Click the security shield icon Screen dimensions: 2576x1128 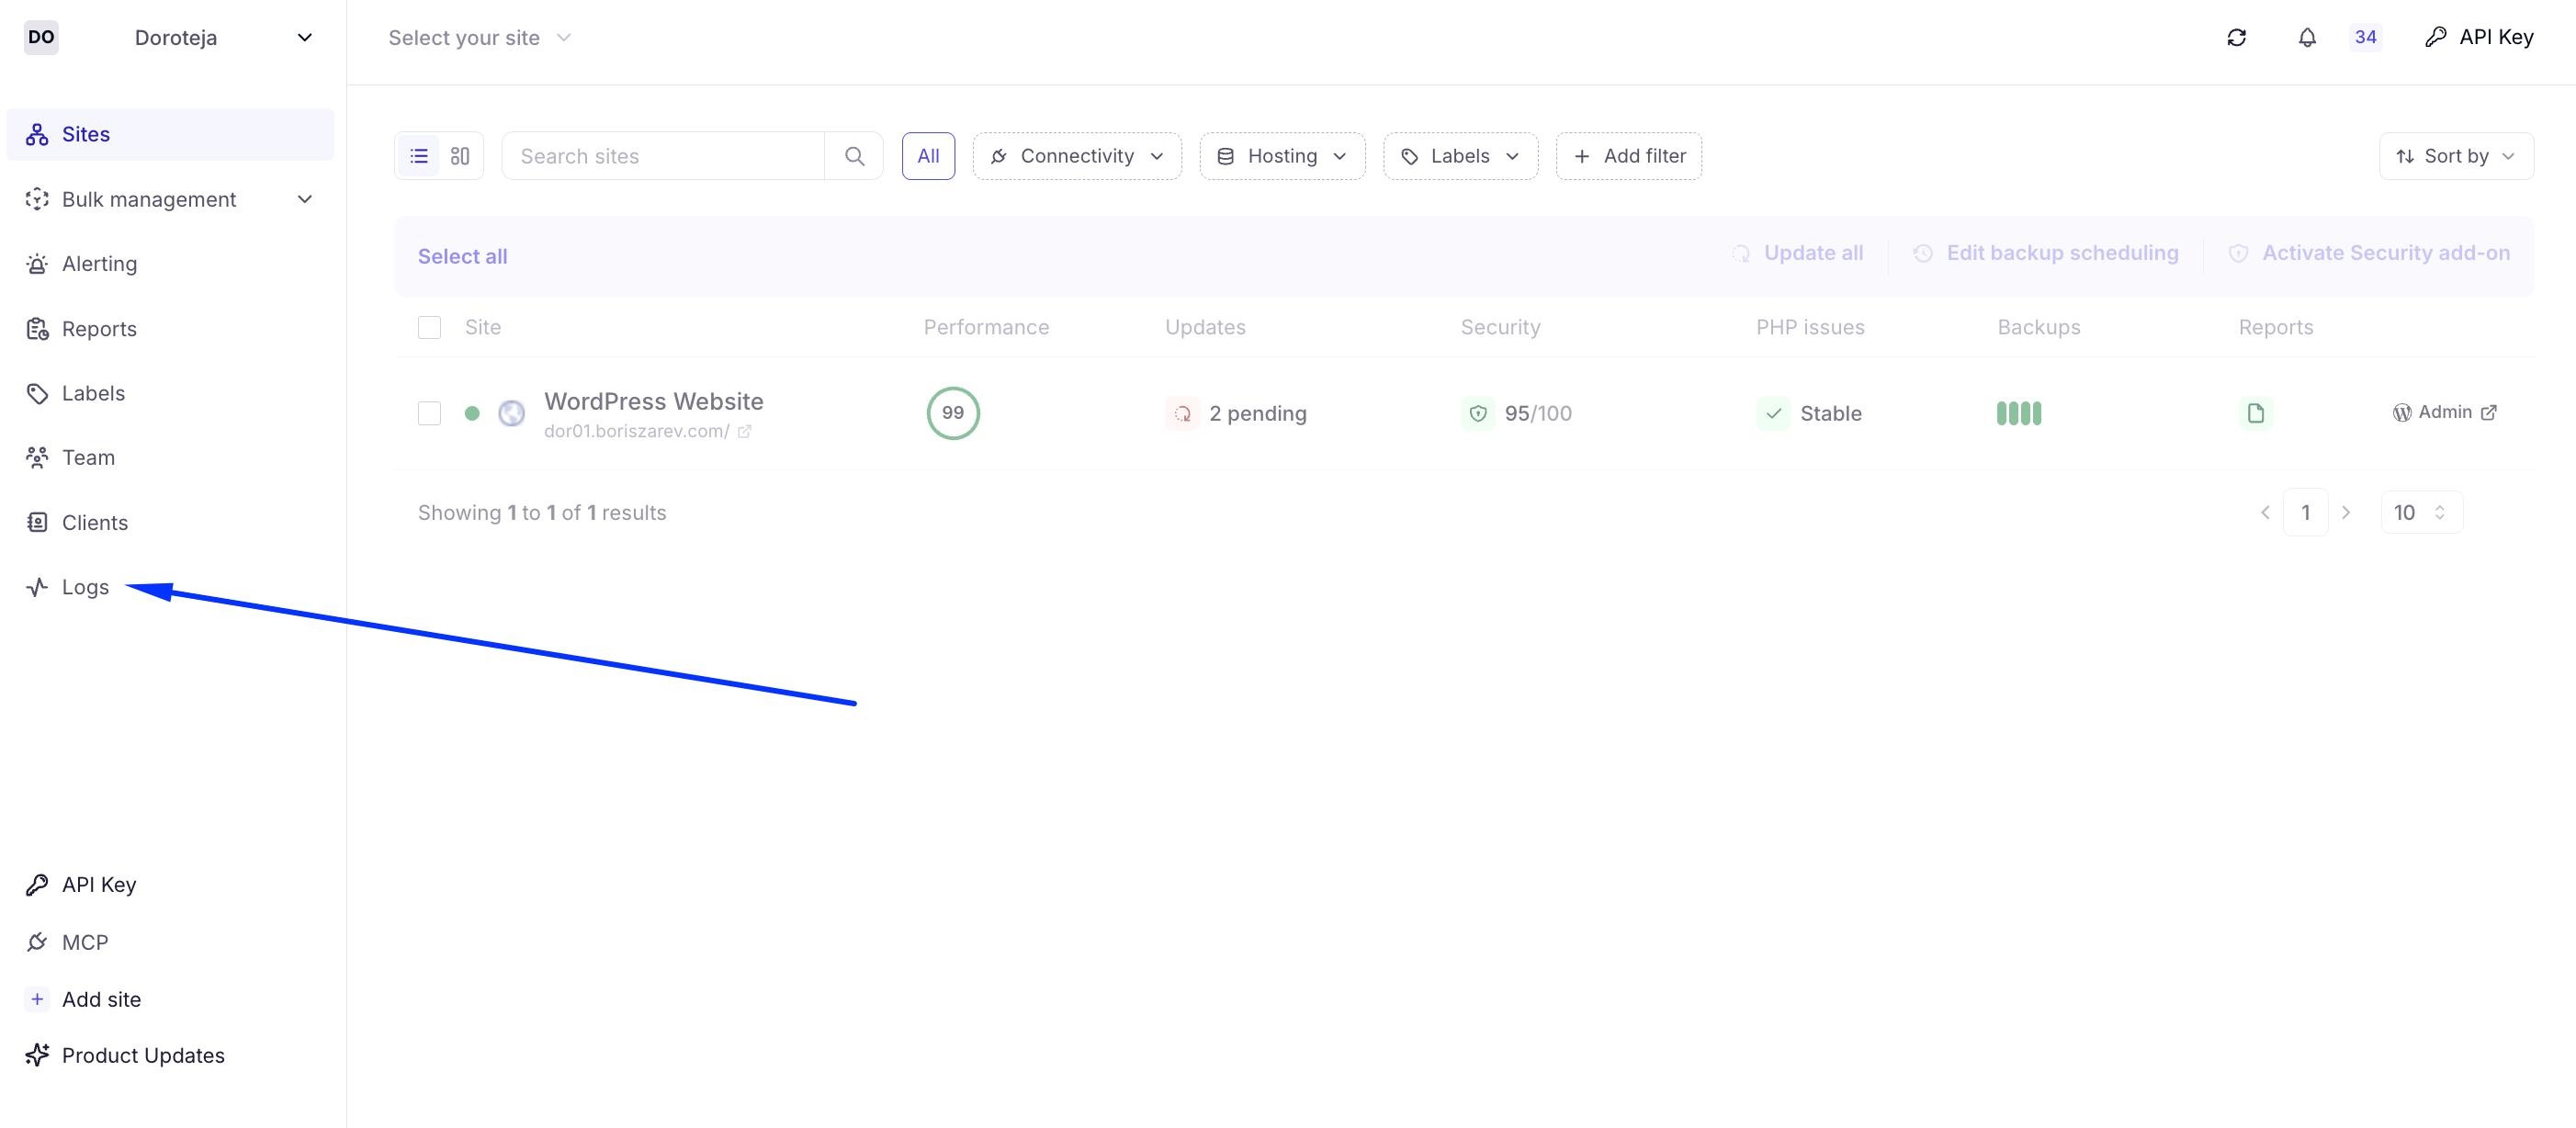1478,413
